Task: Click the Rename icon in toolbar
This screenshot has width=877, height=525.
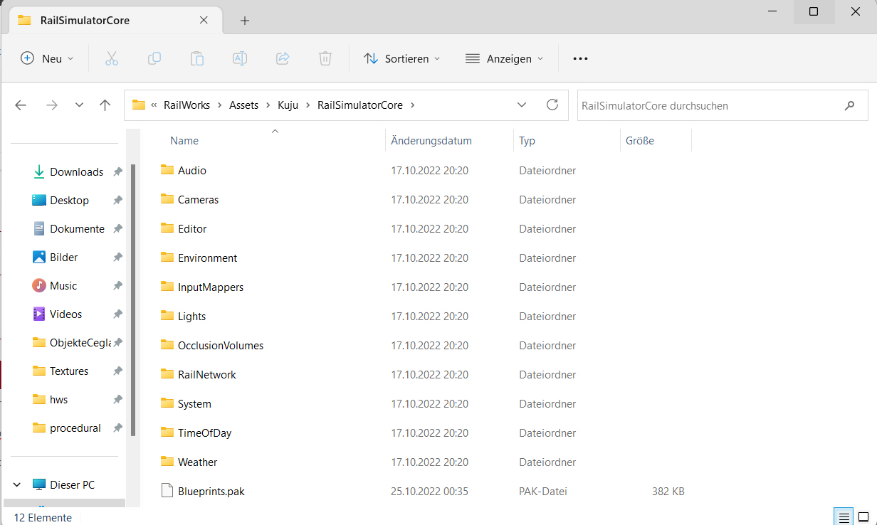Action: pos(240,59)
